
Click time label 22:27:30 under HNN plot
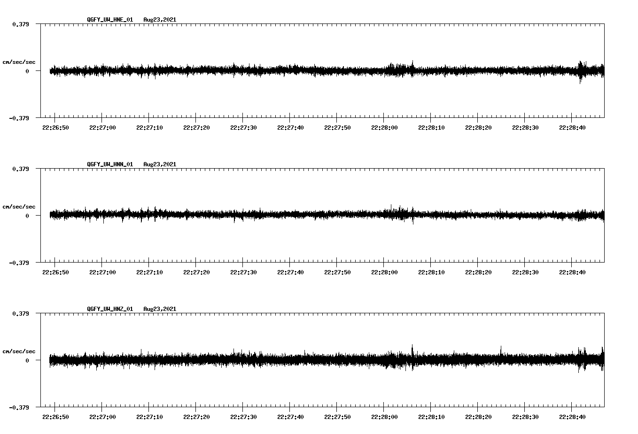(243, 272)
